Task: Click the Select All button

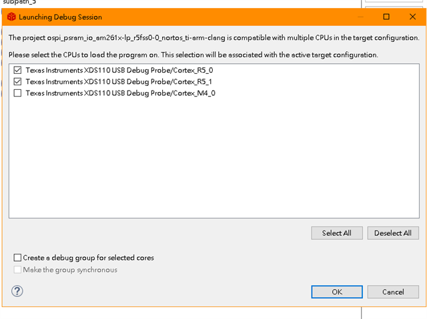Action: click(337, 233)
